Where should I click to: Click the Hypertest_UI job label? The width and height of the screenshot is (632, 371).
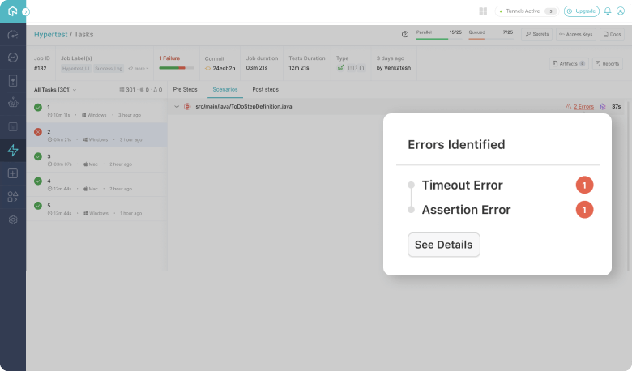[x=76, y=69]
